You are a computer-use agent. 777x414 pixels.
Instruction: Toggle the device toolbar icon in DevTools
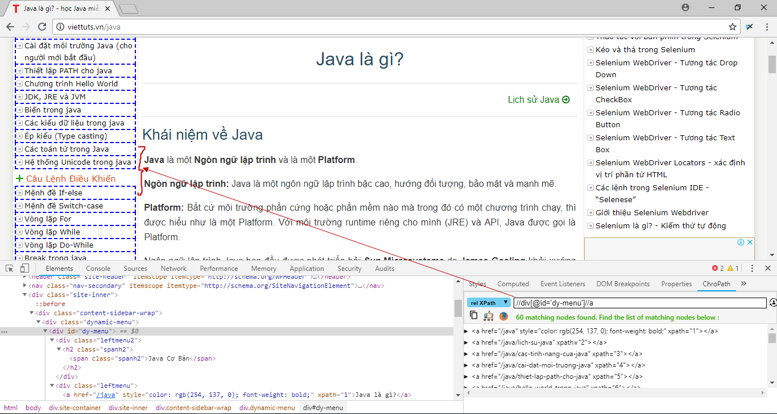(24, 269)
